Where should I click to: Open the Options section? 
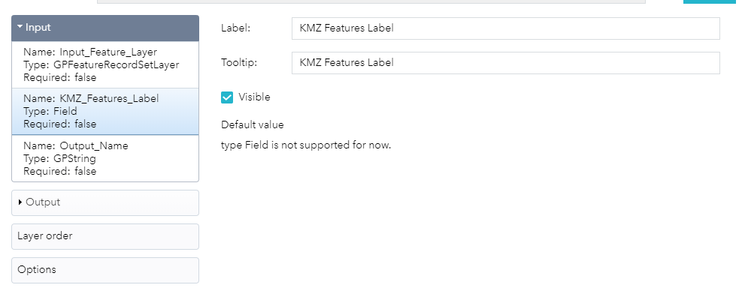point(105,270)
